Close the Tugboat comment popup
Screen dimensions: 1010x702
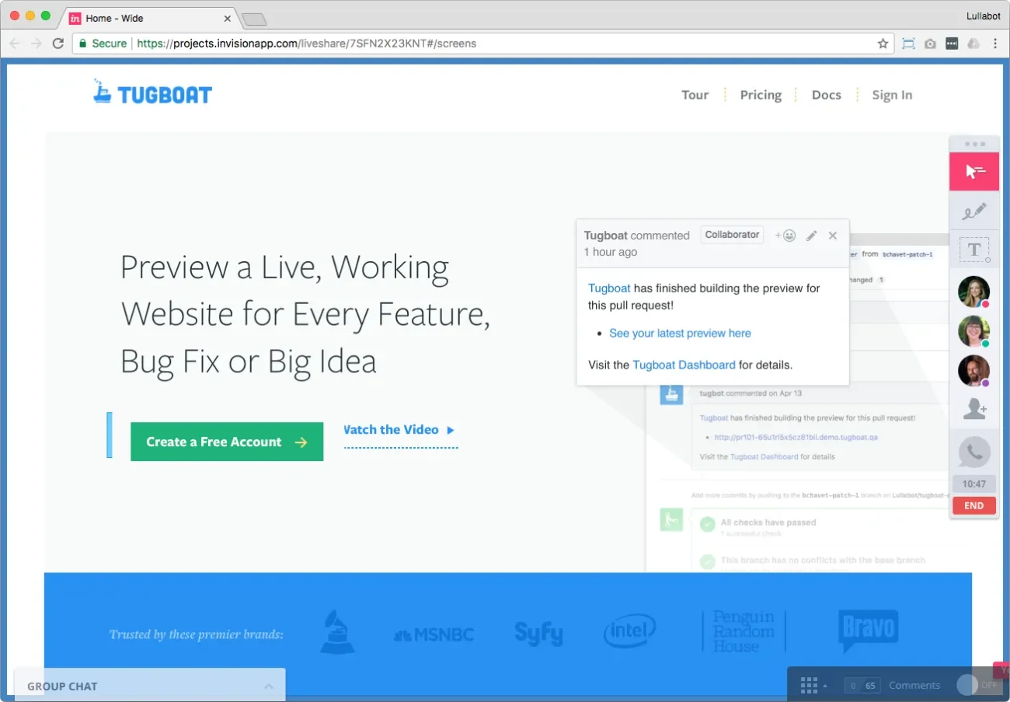click(x=833, y=236)
